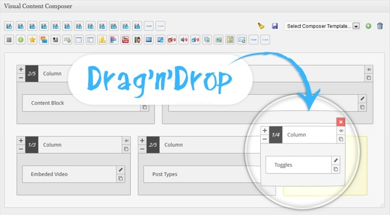The height and width of the screenshot is (215, 390).
Task: Click the green plus add template icon
Action: click(368, 26)
